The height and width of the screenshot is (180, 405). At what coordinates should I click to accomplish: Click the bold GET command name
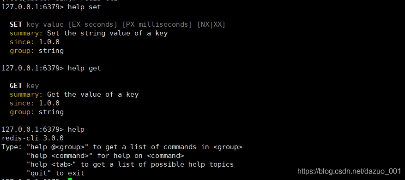click(16, 86)
